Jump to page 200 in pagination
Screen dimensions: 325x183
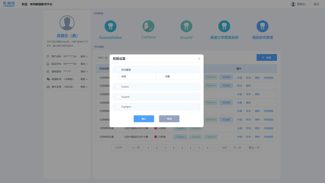[224, 148]
